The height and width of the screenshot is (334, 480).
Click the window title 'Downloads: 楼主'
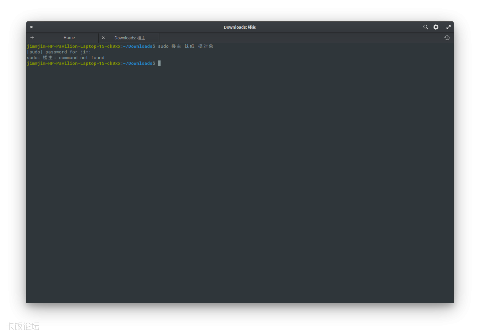(239, 27)
